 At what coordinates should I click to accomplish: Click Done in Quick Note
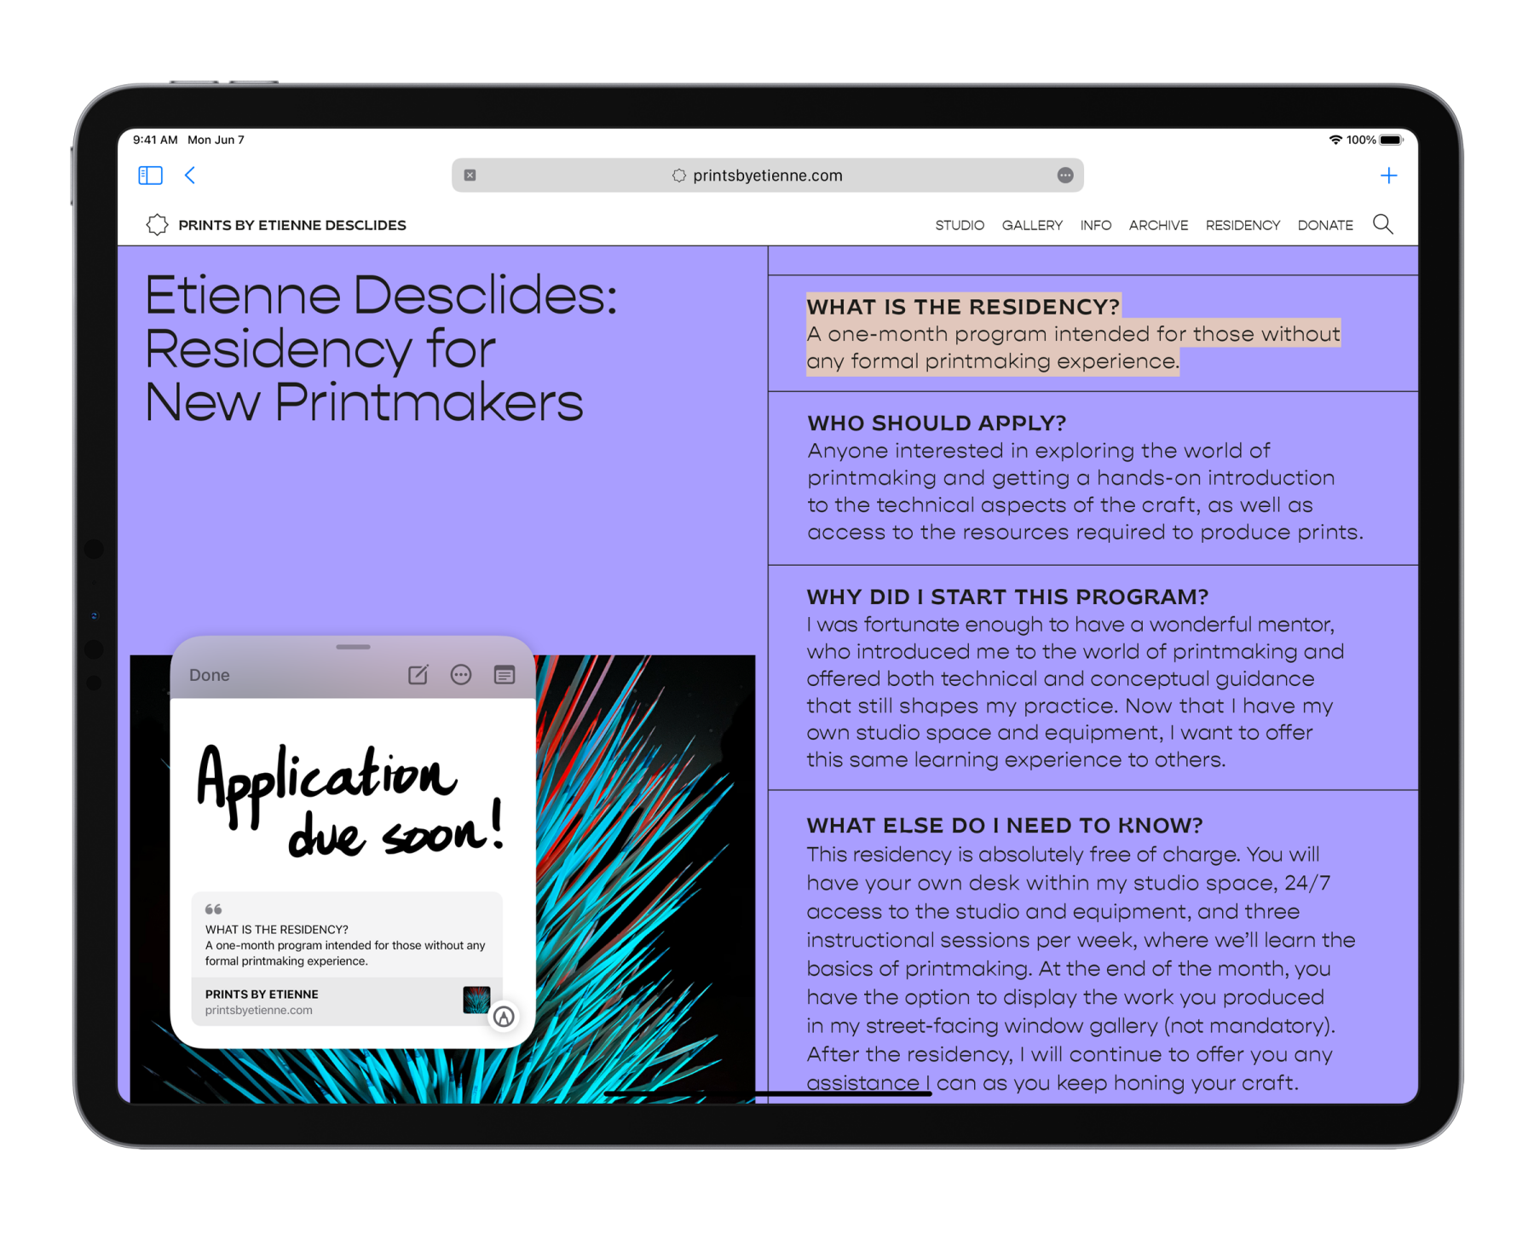coord(210,675)
